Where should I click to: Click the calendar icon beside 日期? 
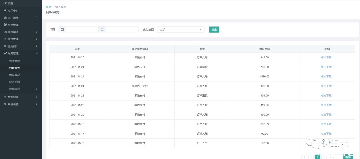point(62,29)
